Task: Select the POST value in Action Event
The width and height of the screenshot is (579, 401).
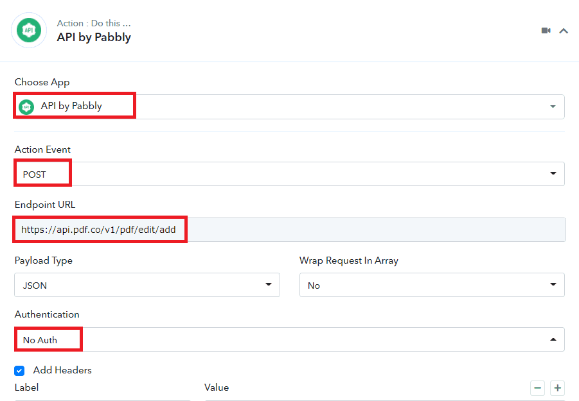Action: [31, 173]
